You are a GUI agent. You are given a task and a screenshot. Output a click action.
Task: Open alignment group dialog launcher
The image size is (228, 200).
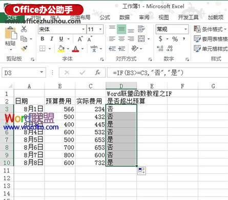(x=150, y=59)
